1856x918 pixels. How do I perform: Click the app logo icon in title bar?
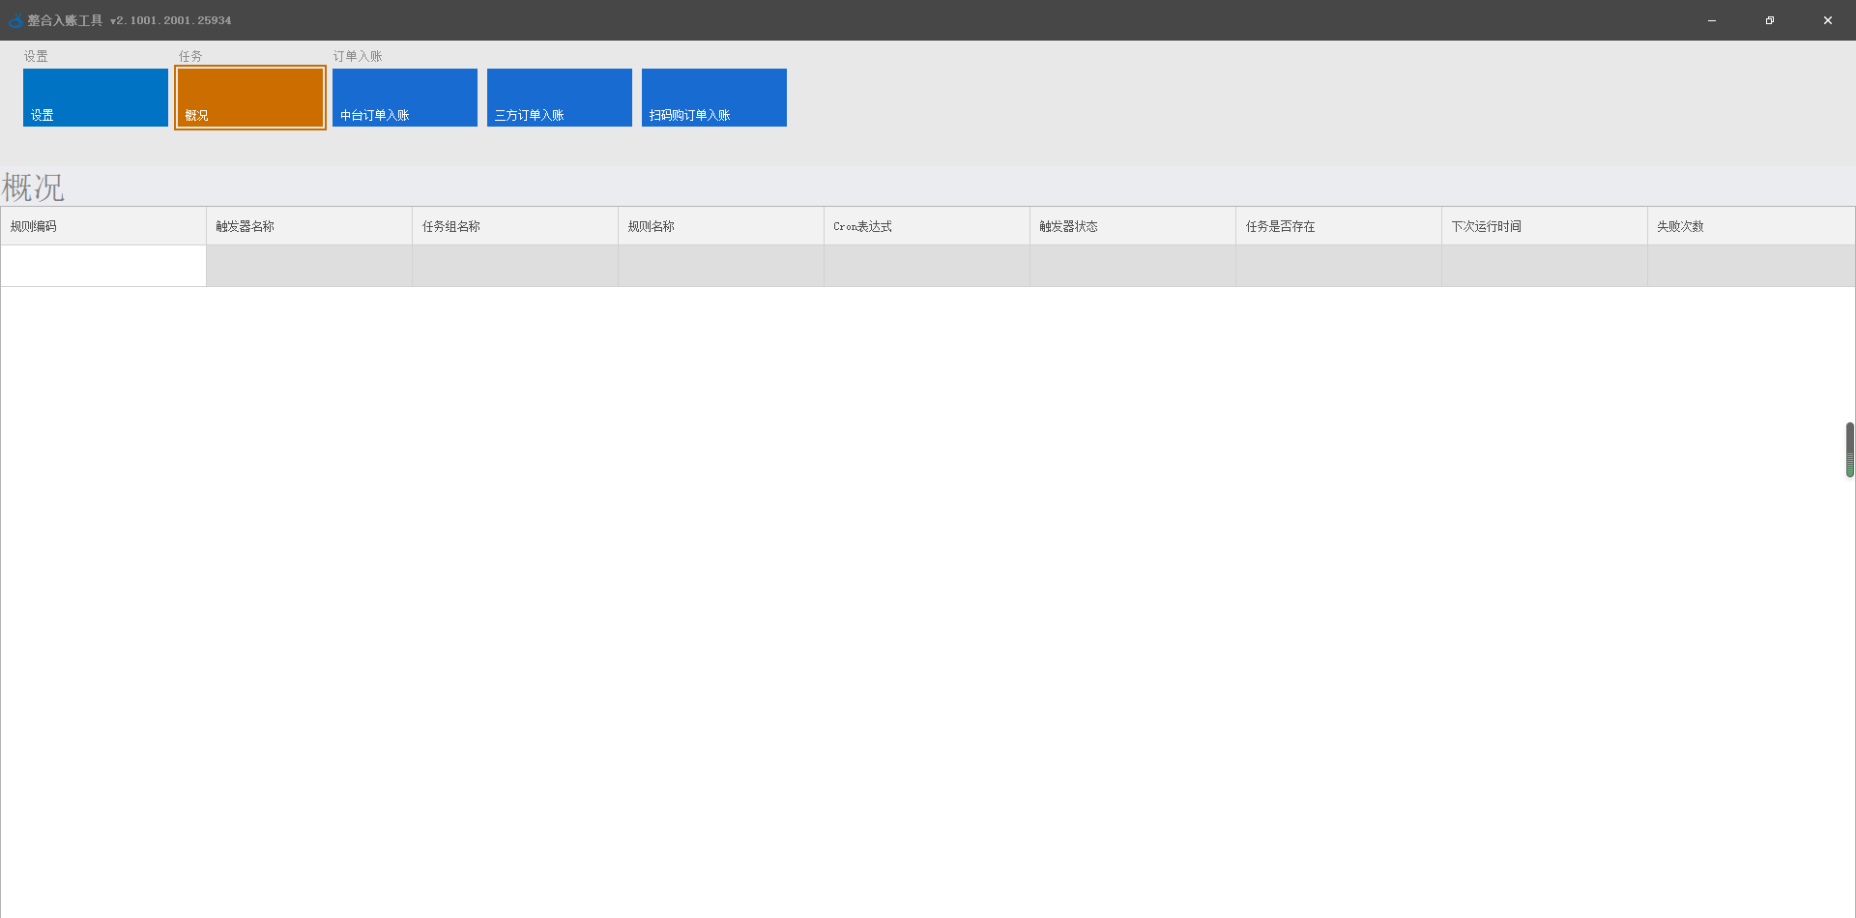click(x=15, y=20)
